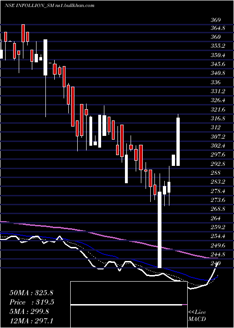This screenshot has height=328, width=234.
Task: Click the 5MA : 299.8 readout
Action: pyautogui.click(x=29, y=312)
